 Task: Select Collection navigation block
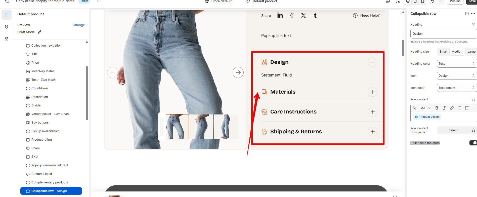tap(51, 46)
